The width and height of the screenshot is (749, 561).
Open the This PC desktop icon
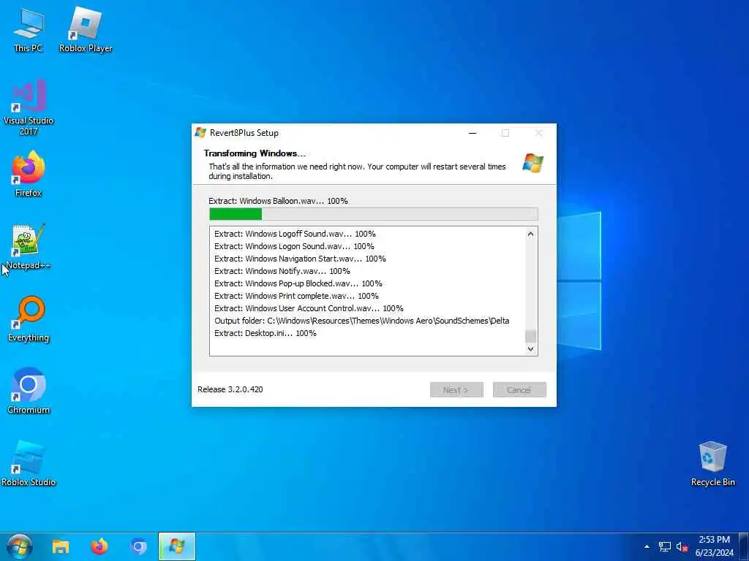(x=29, y=31)
